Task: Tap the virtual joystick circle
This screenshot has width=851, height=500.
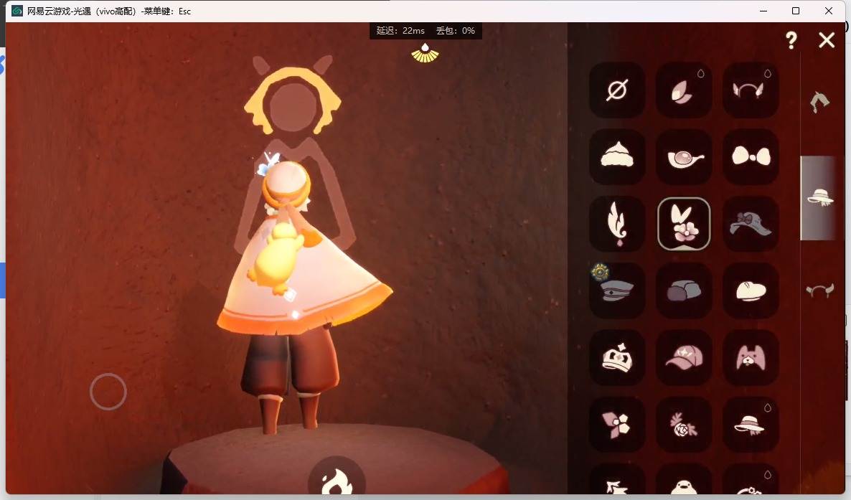Action: (x=108, y=392)
